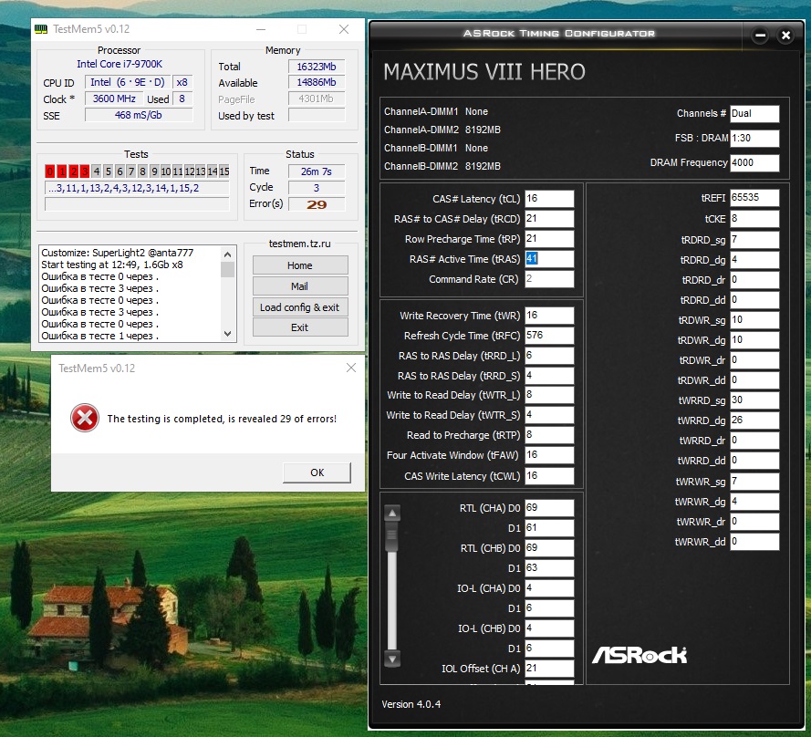Click the Time value 26m 7s
This screenshot has height=737, width=811.
pyautogui.click(x=317, y=171)
